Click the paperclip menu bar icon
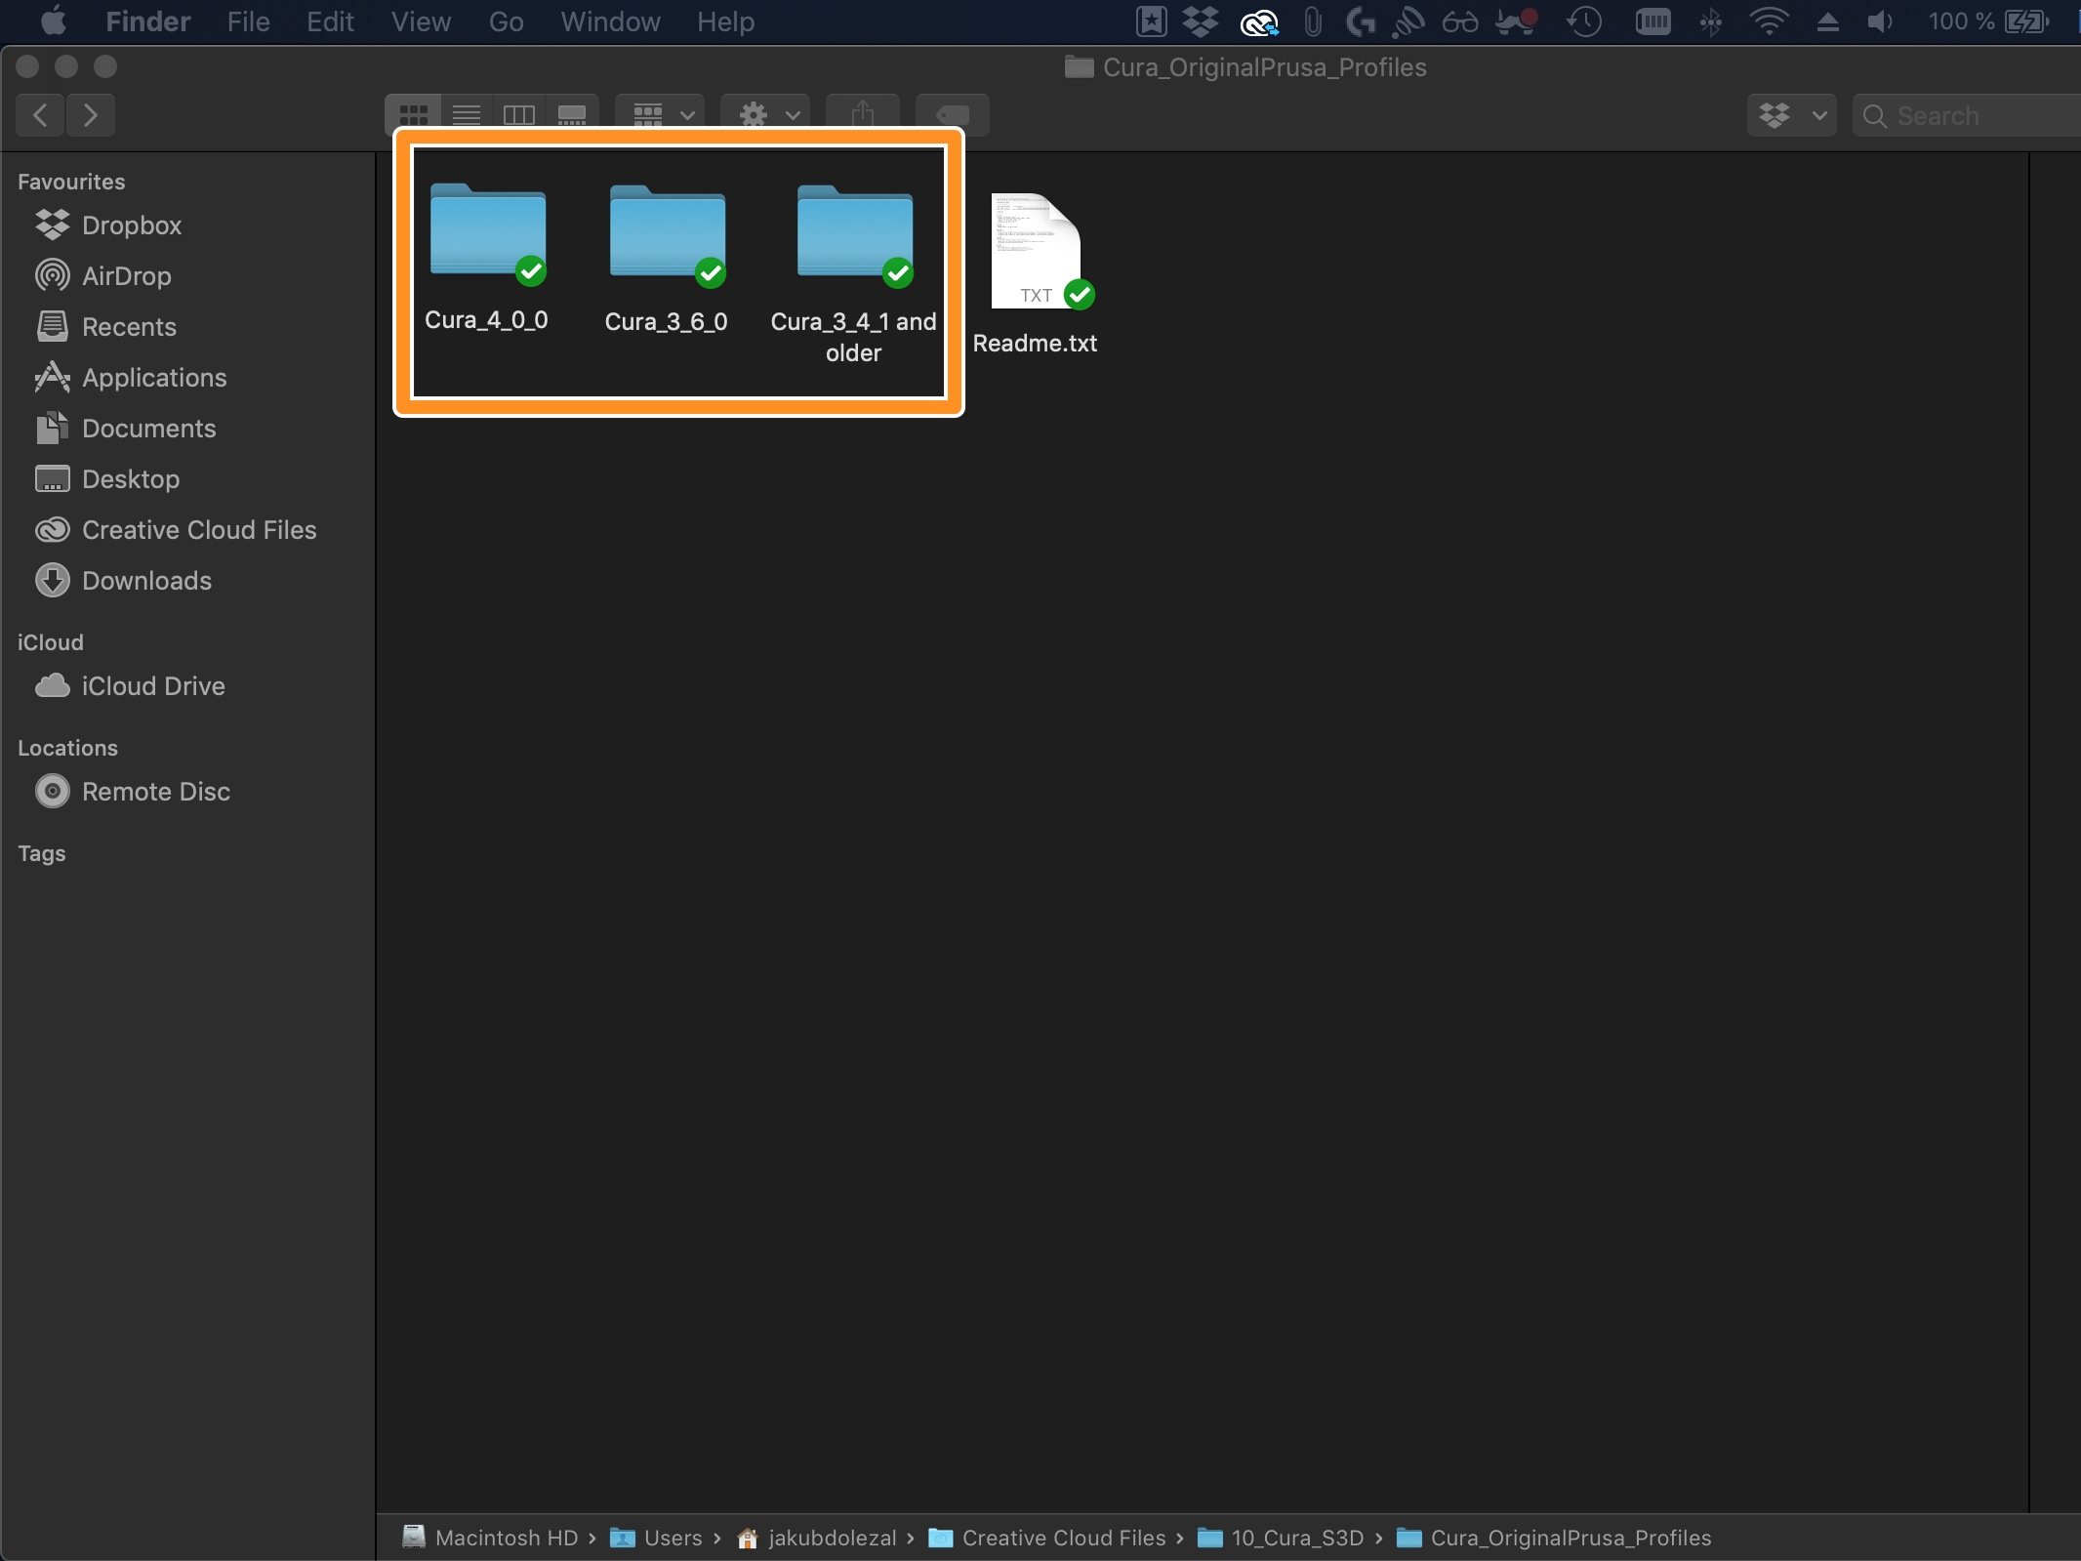This screenshot has width=2081, height=1561. pos(1312,21)
